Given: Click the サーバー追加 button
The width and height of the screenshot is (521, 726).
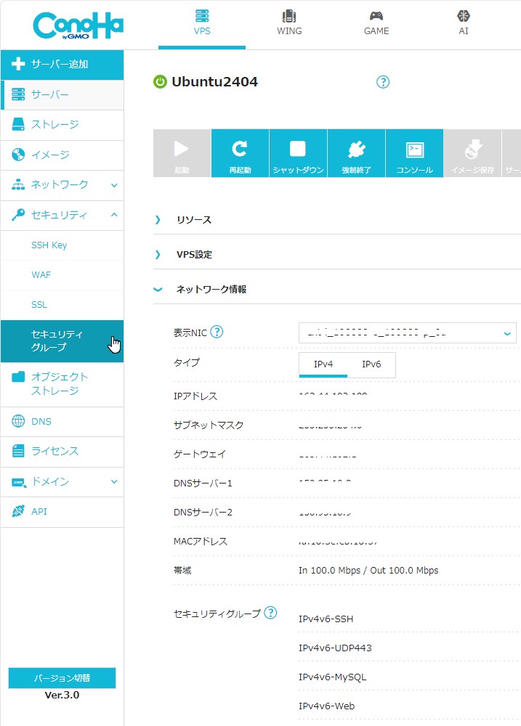Looking at the screenshot, I should click(62, 65).
